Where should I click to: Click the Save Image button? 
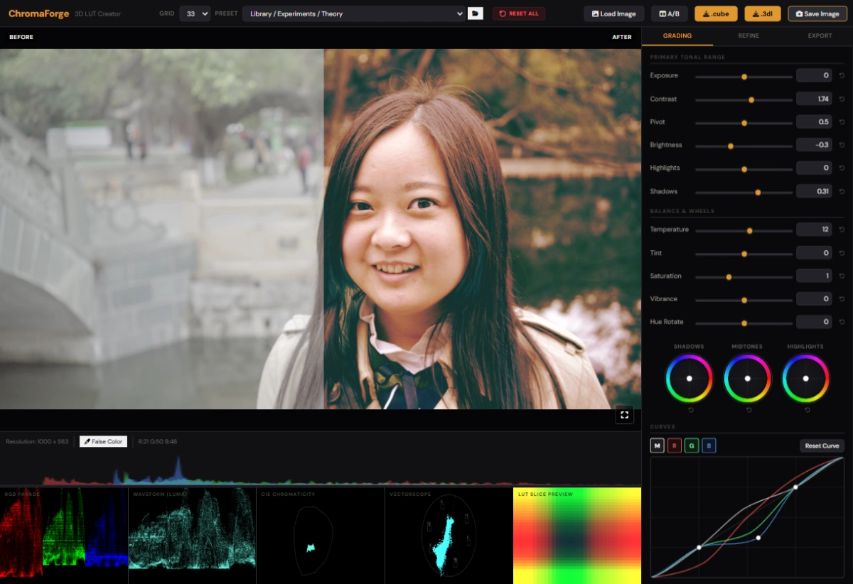[817, 13]
